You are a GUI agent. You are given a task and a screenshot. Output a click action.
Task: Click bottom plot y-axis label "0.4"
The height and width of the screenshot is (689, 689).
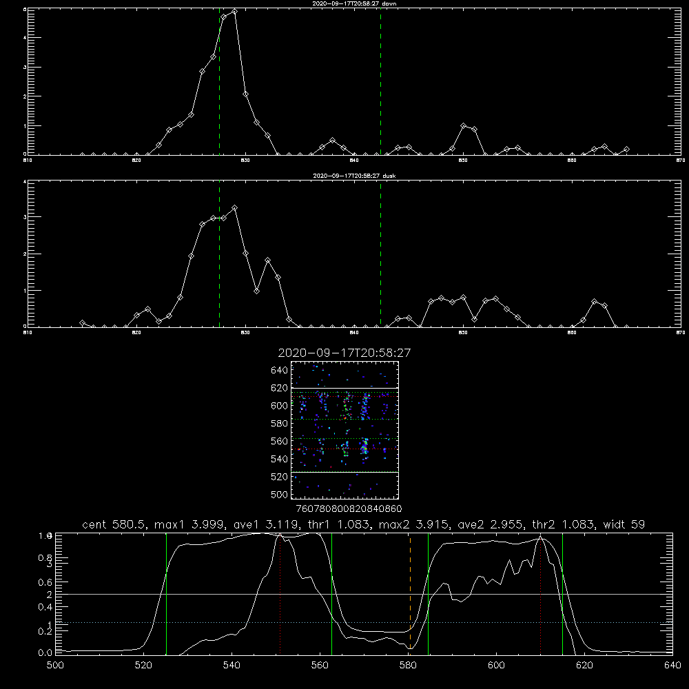click(x=45, y=607)
